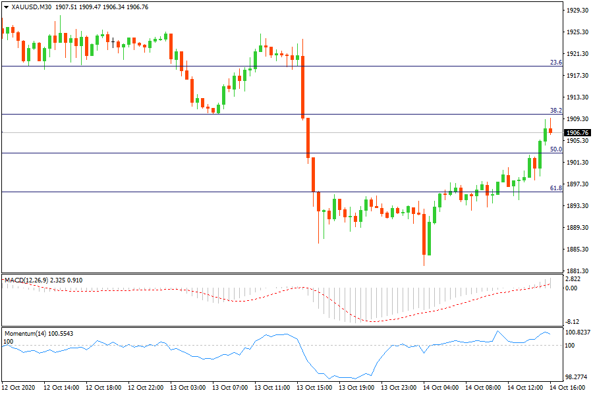
Task: Click the Momentum scale value 98.2774
Action: pyautogui.click(x=577, y=378)
